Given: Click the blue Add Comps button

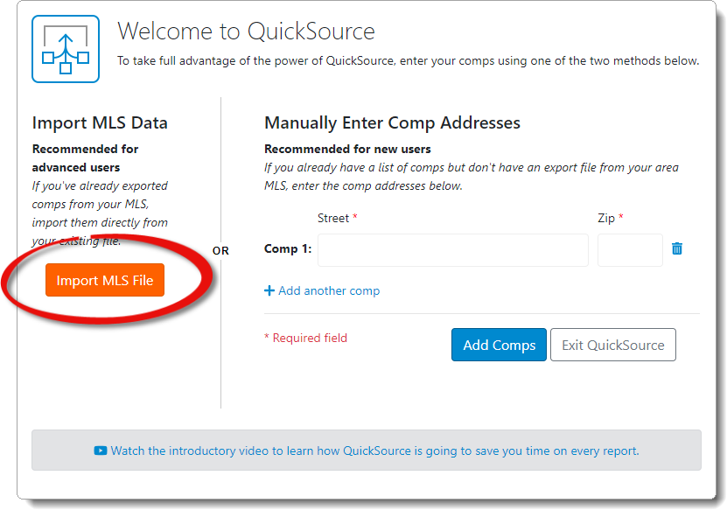Looking at the screenshot, I should (499, 345).
